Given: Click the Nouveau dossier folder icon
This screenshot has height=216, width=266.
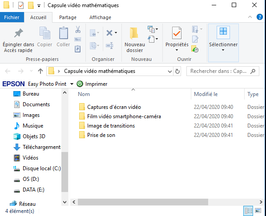Looking at the screenshot, I should pyautogui.click(x=134, y=33).
